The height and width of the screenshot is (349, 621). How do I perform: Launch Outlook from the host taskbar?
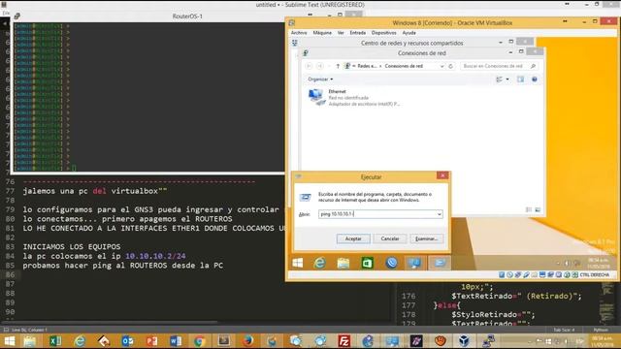coord(127,341)
